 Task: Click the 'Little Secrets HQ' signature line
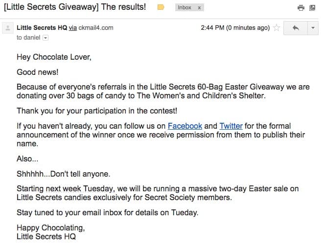[x=46, y=237]
